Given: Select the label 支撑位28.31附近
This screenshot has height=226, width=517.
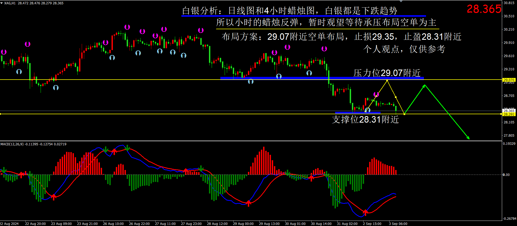Looking at the screenshot, I should point(365,119).
